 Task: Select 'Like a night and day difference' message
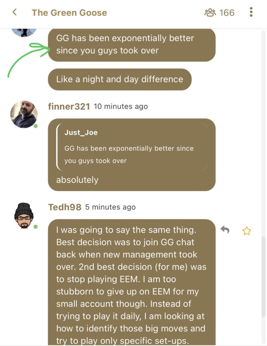click(x=120, y=79)
